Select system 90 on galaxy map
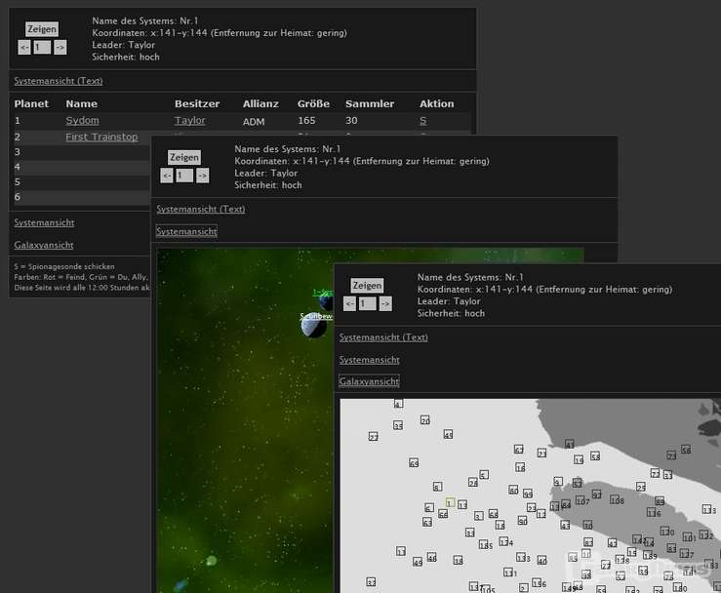Image resolution: width=721 pixels, height=593 pixels. [x=522, y=521]
